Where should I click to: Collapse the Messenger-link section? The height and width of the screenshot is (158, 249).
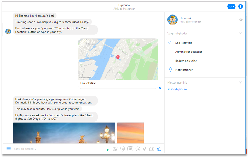click(x=240, y=82)
